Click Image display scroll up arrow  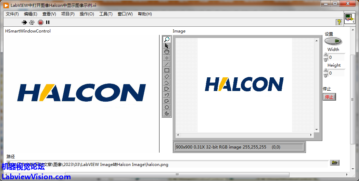point(317,40)
